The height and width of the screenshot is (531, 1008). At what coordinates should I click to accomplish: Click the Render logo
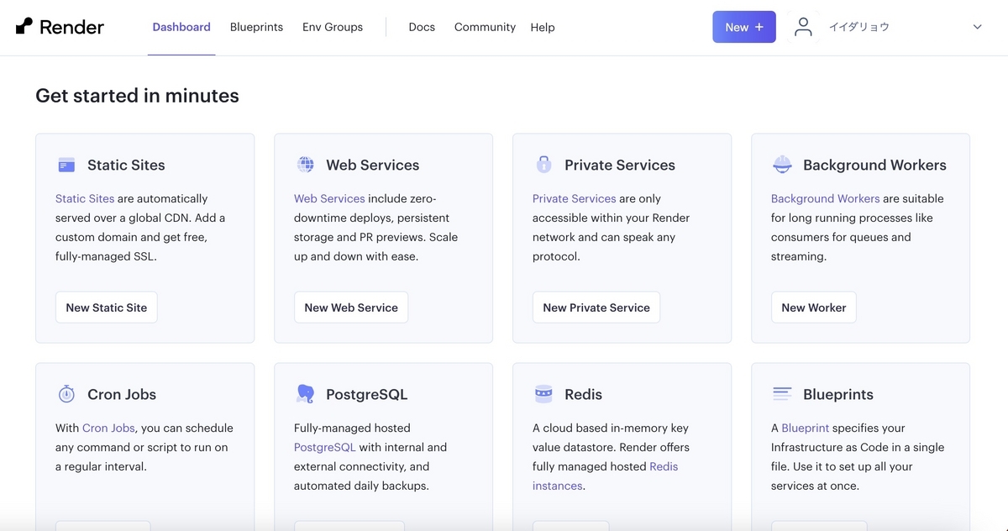point(60,27)
